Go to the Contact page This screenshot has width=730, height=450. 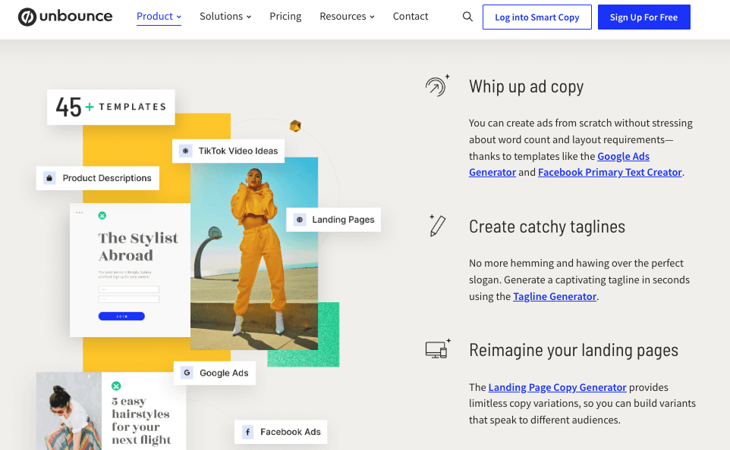pyautogui.click(x=411, y=16)
